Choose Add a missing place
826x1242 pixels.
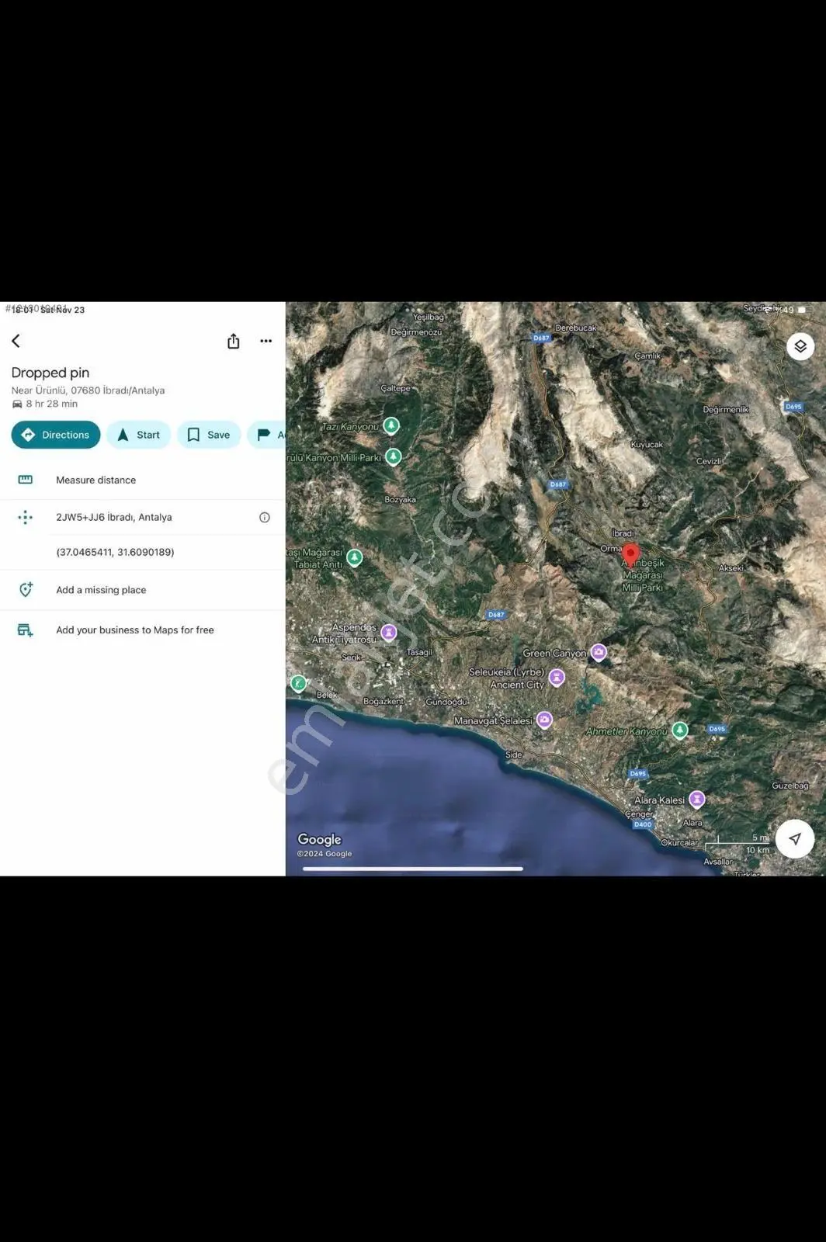143,590
